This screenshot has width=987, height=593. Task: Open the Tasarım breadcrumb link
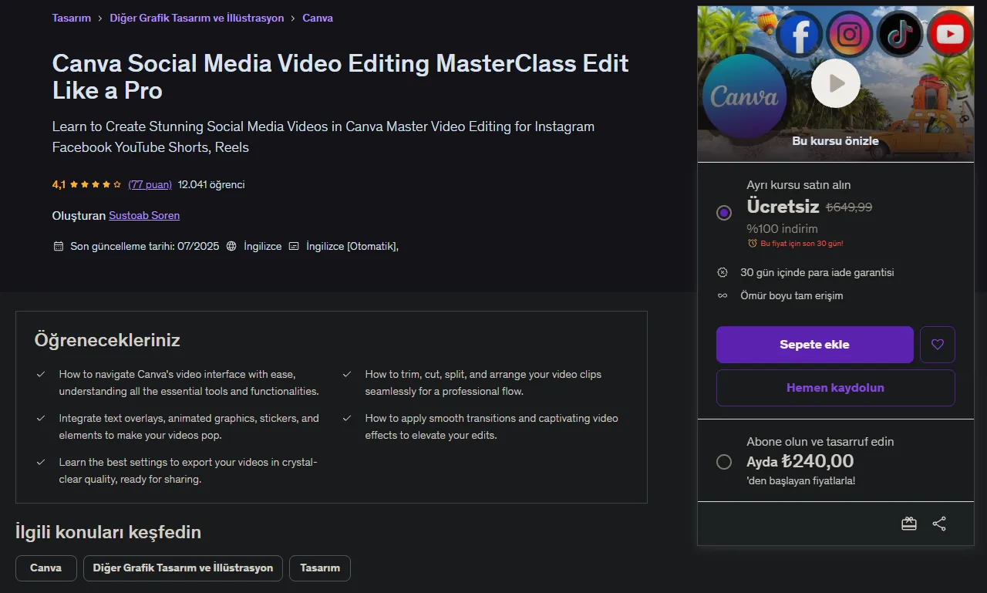[x=72, y=18]
